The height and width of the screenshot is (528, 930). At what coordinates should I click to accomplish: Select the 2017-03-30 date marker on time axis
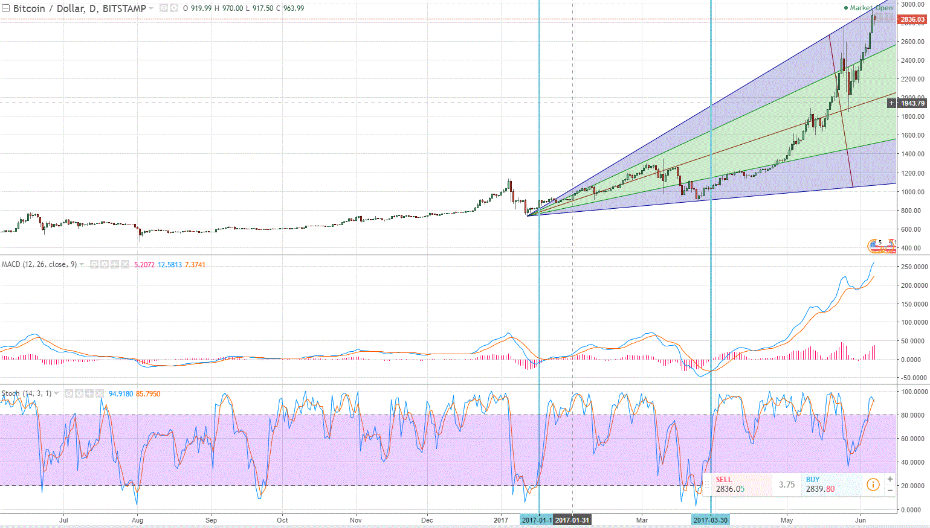click(710, 520)
